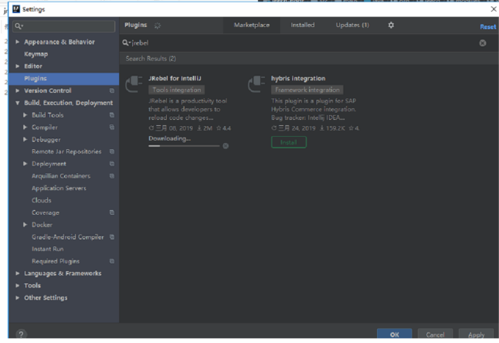Select Plugins in settings tree
This screenshot has height=343, width=499.
pos(63,79)
